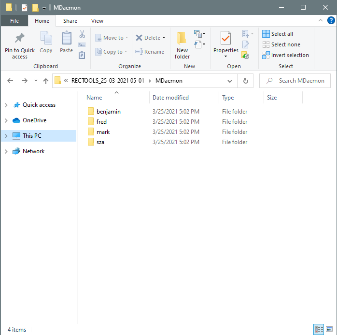
Task: Click the Paste shortcut icon
Action: click(82, 55)
